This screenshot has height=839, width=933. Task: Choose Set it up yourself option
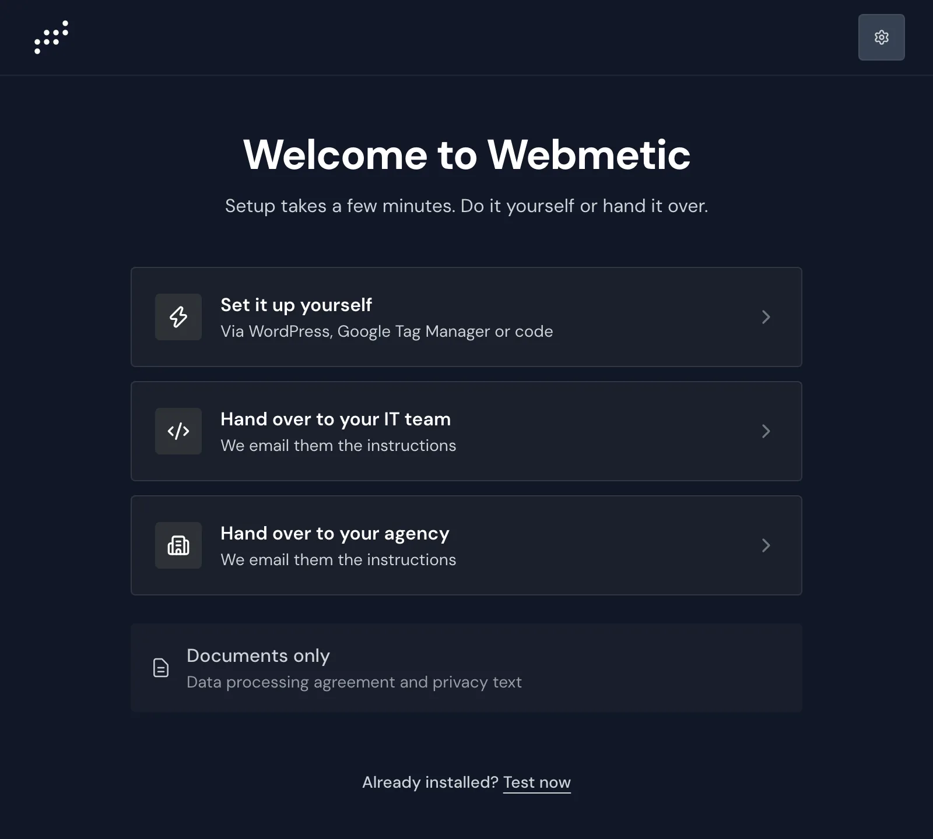(x=466, y=317)
